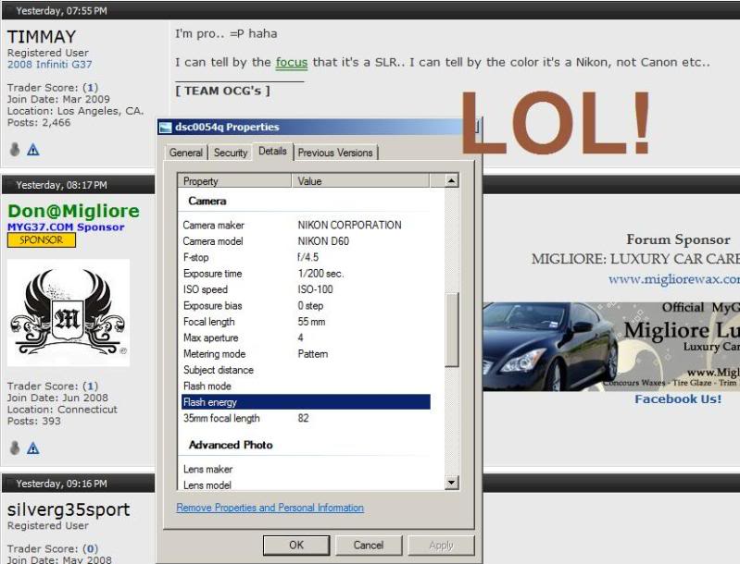Click the OK button
The height and width of the screenshot is (564, 740).
pos(296,546)
